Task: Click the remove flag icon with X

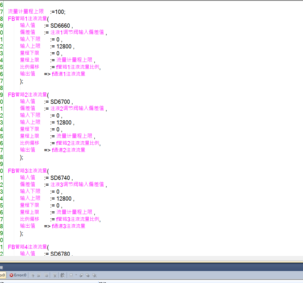Action: click(94, 275)
